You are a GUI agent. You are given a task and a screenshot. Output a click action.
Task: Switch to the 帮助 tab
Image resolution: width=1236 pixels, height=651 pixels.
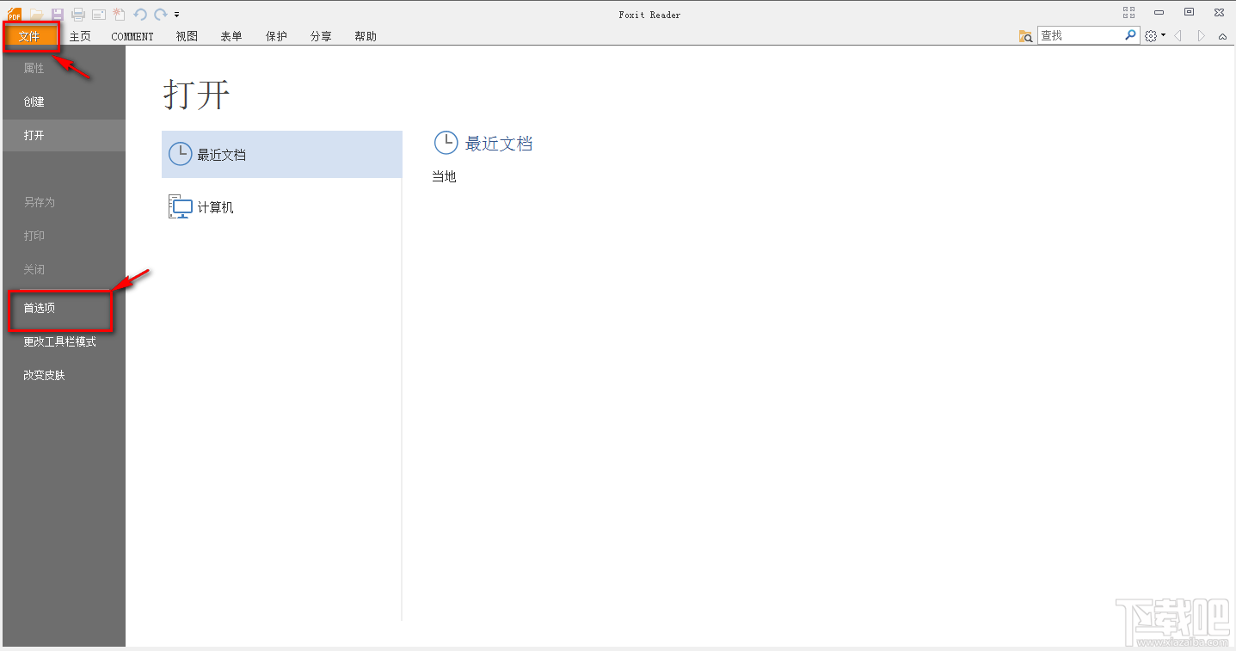coord(366,36)
